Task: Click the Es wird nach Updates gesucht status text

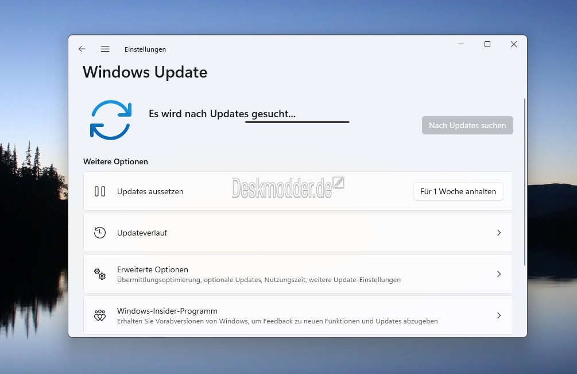Action: coord(222,114)
